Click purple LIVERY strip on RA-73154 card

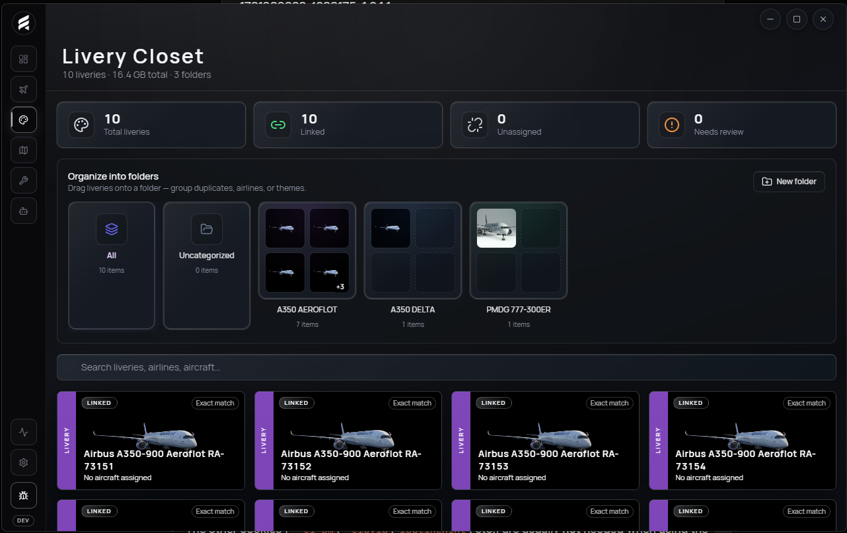point(658,441)
